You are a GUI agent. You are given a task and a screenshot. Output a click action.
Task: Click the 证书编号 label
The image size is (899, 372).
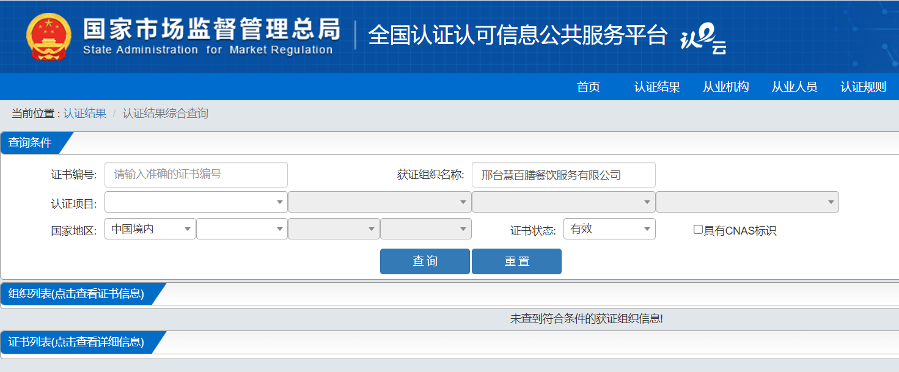[73, 175]
